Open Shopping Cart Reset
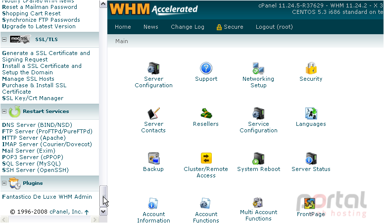This screenshot has width=384, height=223. 31,13
